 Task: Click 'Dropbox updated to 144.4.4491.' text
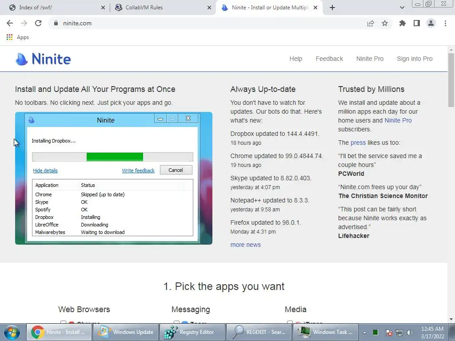(275, 134)
